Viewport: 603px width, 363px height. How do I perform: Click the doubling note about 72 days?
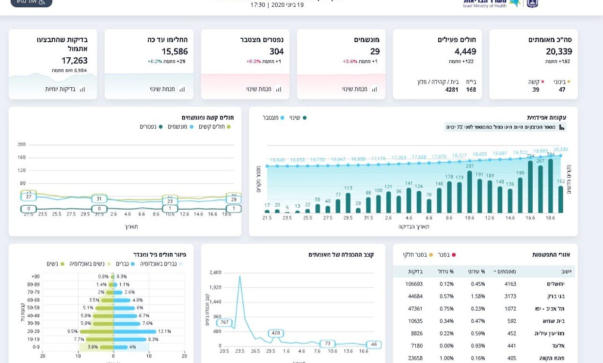[x=505, y=127]
